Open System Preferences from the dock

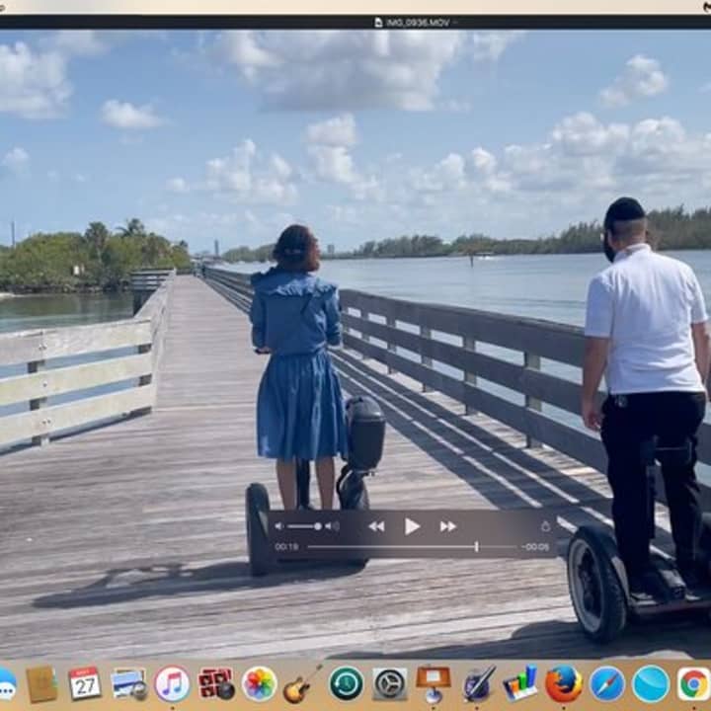pyautogui.click(x=389, y=683)
